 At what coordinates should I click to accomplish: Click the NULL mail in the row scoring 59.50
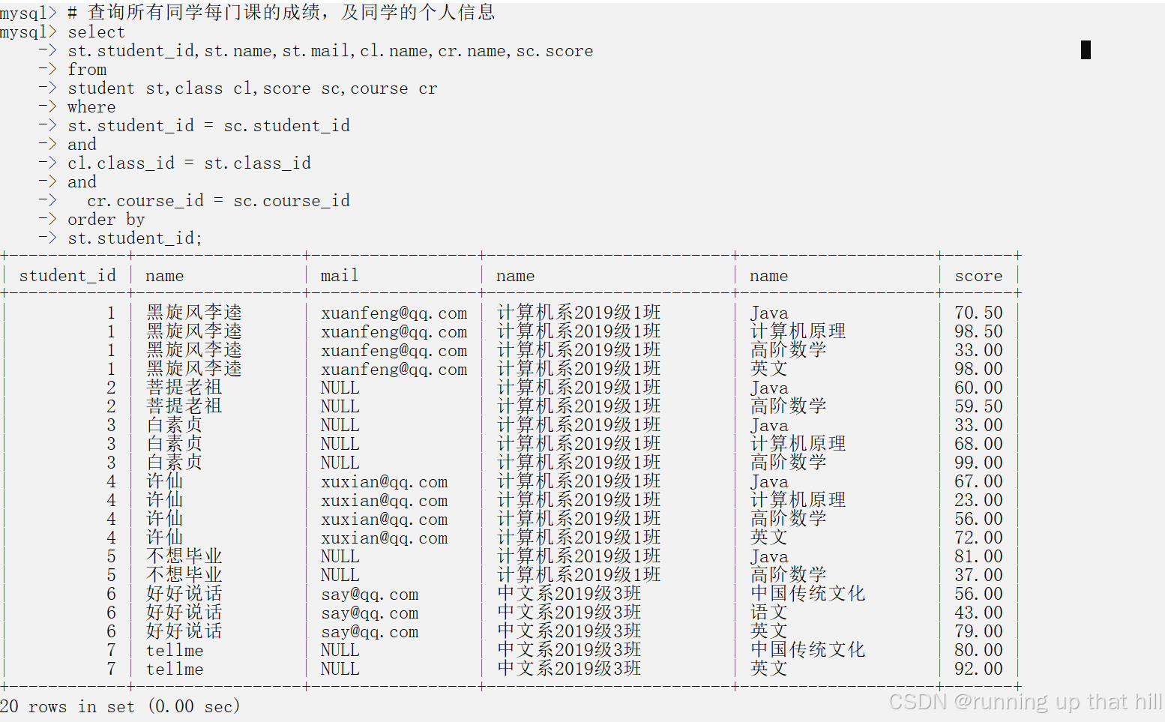tap(340, 406)
